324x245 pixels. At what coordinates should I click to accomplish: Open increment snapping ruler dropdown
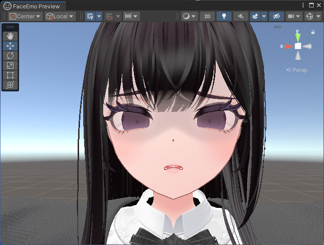pyautogui.click(x=131, y=16)
